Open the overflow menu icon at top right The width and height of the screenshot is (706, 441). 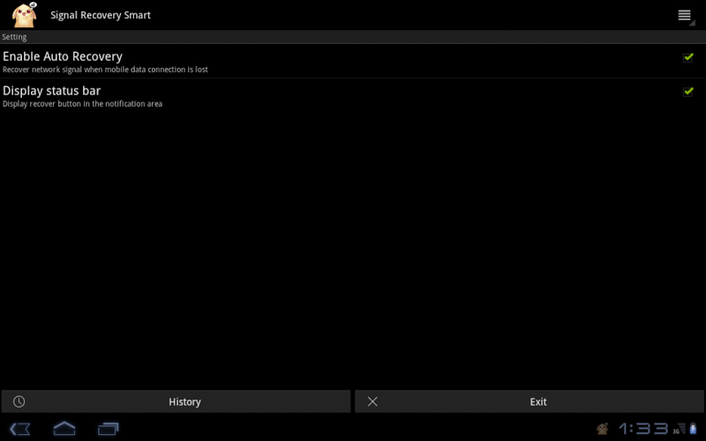686,16
